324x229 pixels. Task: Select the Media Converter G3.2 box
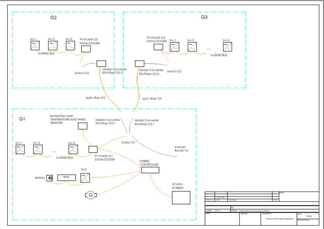click(x=140, y=64)
